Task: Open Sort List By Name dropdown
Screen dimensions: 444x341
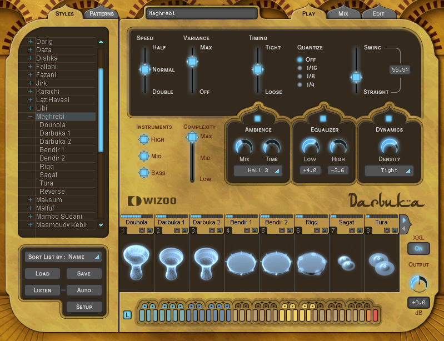Action: (63, 257)
